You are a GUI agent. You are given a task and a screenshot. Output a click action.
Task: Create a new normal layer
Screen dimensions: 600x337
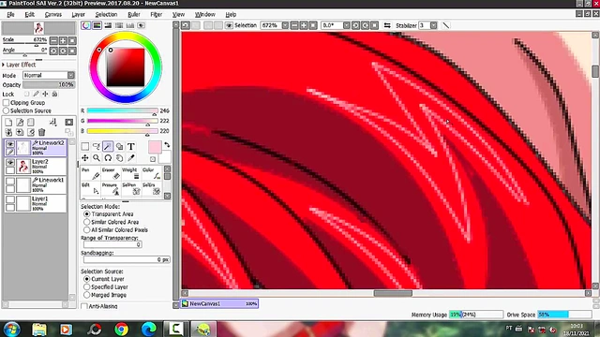[x=8, y=123]
